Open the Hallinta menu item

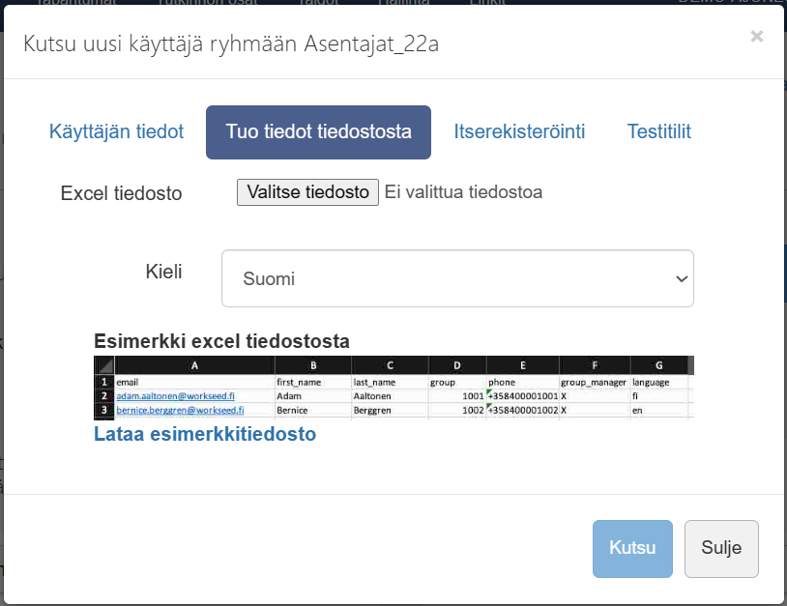404,3
